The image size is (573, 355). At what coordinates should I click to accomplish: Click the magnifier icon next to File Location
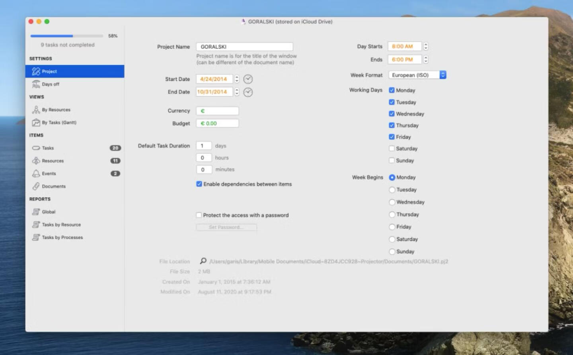click(203, 261)
